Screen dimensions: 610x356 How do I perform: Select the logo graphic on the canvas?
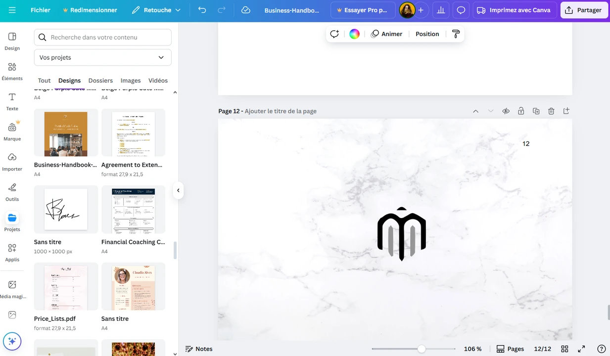(402, 234)
